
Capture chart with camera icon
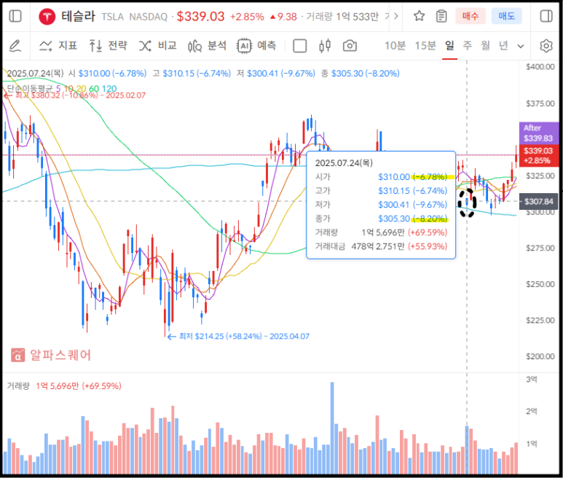pyautogui.click(x=350, y=46)
